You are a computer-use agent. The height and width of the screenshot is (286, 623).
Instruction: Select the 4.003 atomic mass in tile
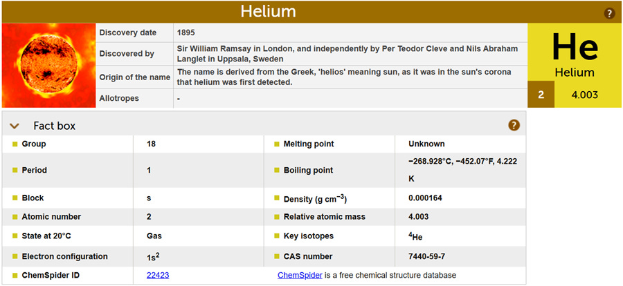(584, 95)
